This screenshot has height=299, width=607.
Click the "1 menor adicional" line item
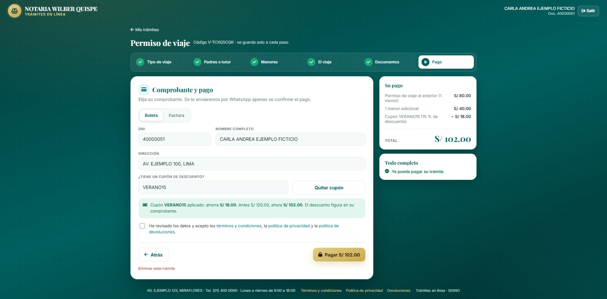pyautogui.click(x=428, y=109)
